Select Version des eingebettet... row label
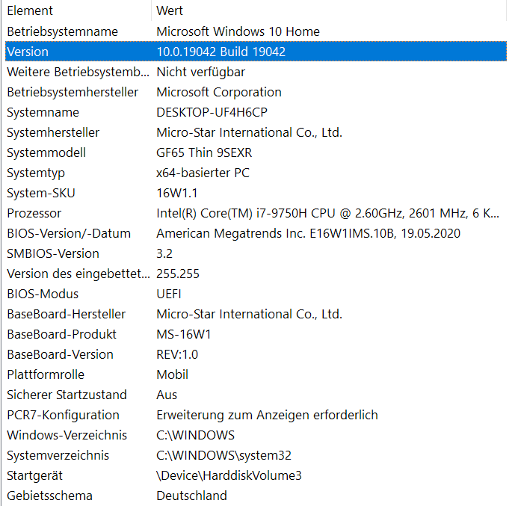521x506 pixels. coord(78,274)
